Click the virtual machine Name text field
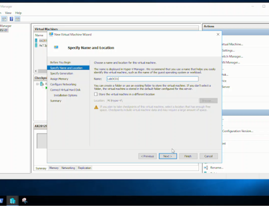 click(x=152, y=79)
